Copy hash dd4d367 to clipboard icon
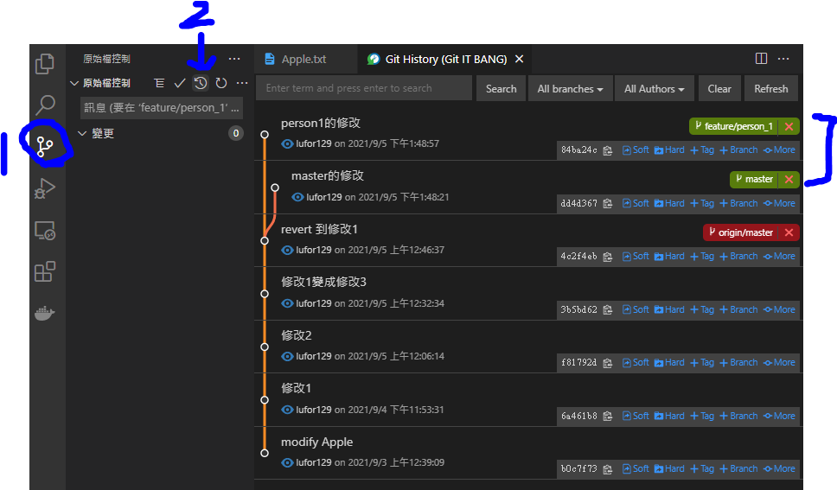The width and height of the screenshot is (837, 490). (x=608, y=203)
